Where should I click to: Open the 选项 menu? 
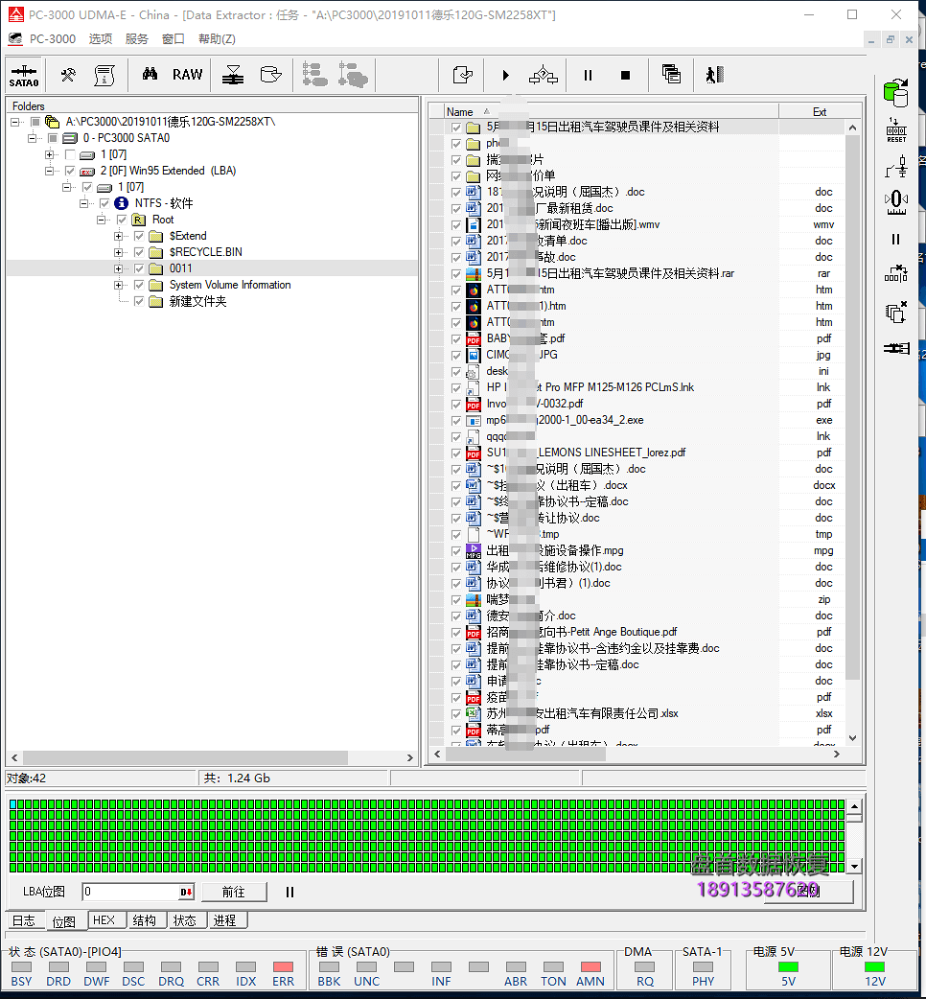(101, 39)
